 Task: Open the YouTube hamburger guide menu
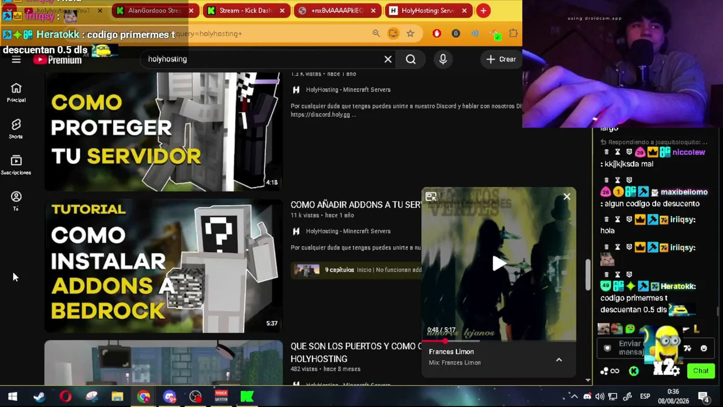point(16,59)
